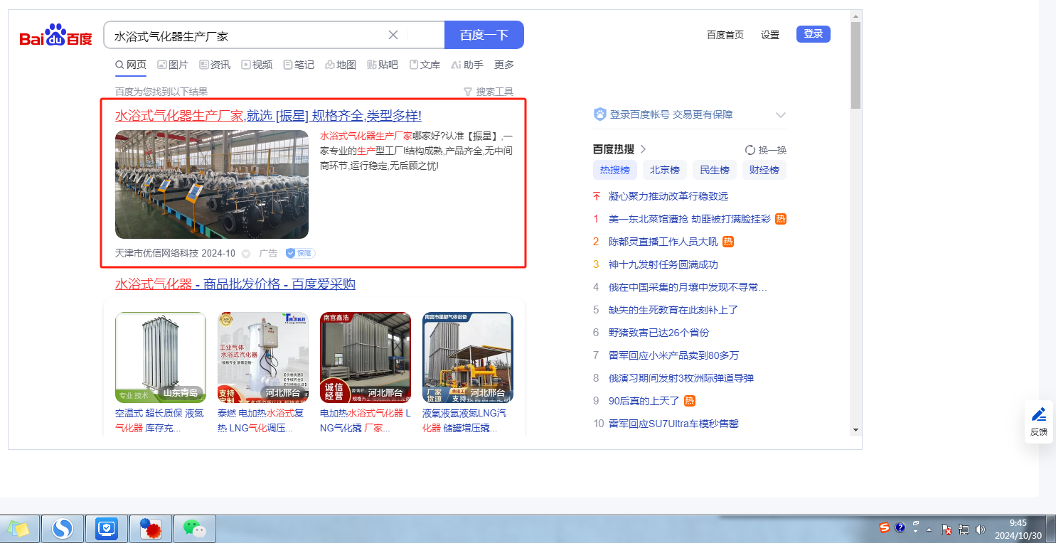
Task: Open the 山东青岛 product thumbnail
Action: point(161,357)
